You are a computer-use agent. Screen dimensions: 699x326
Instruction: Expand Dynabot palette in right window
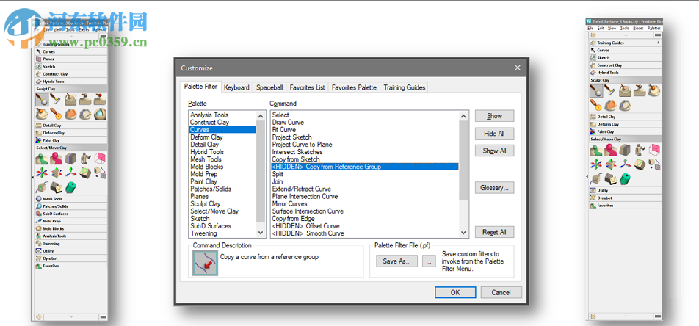626,198
